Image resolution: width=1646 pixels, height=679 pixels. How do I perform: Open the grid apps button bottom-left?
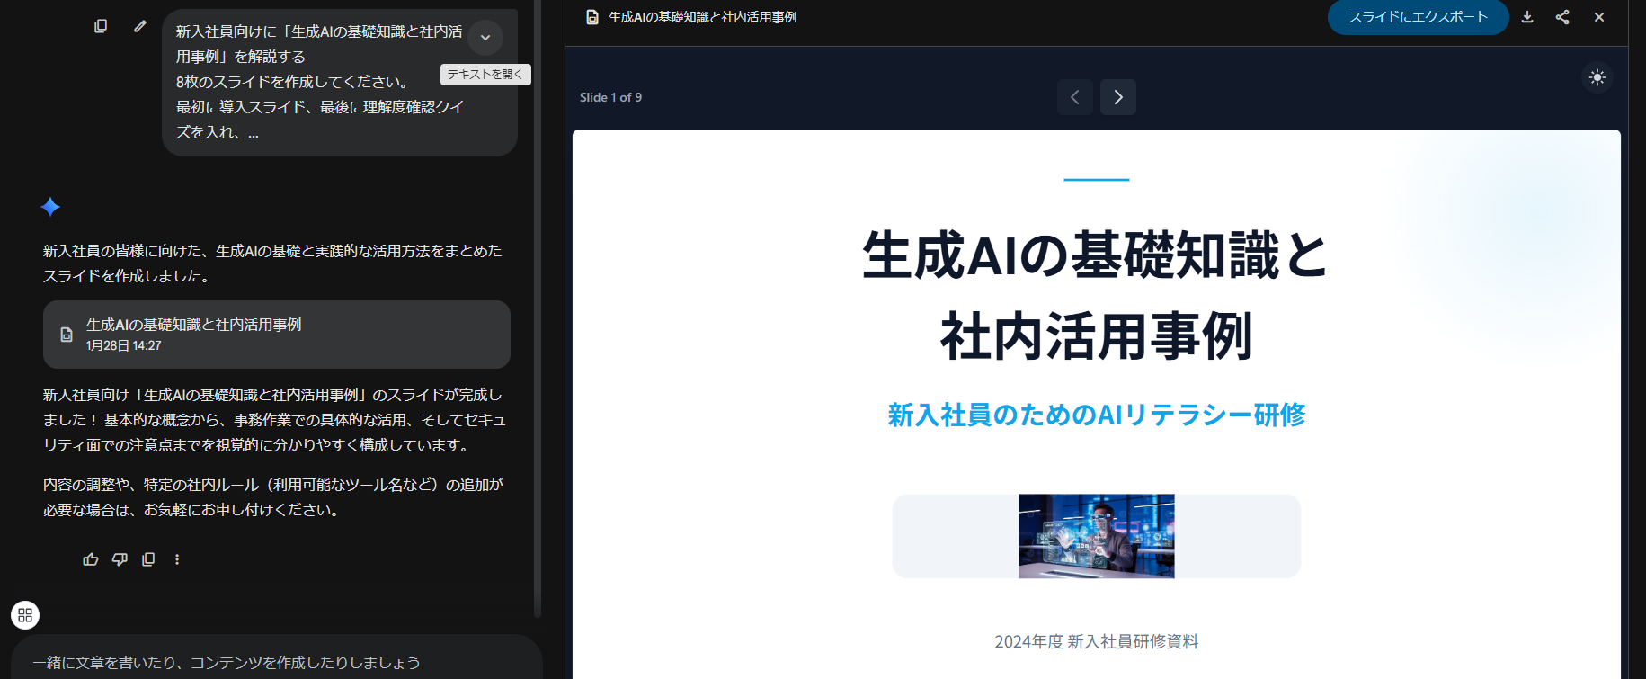coord(25,615)
